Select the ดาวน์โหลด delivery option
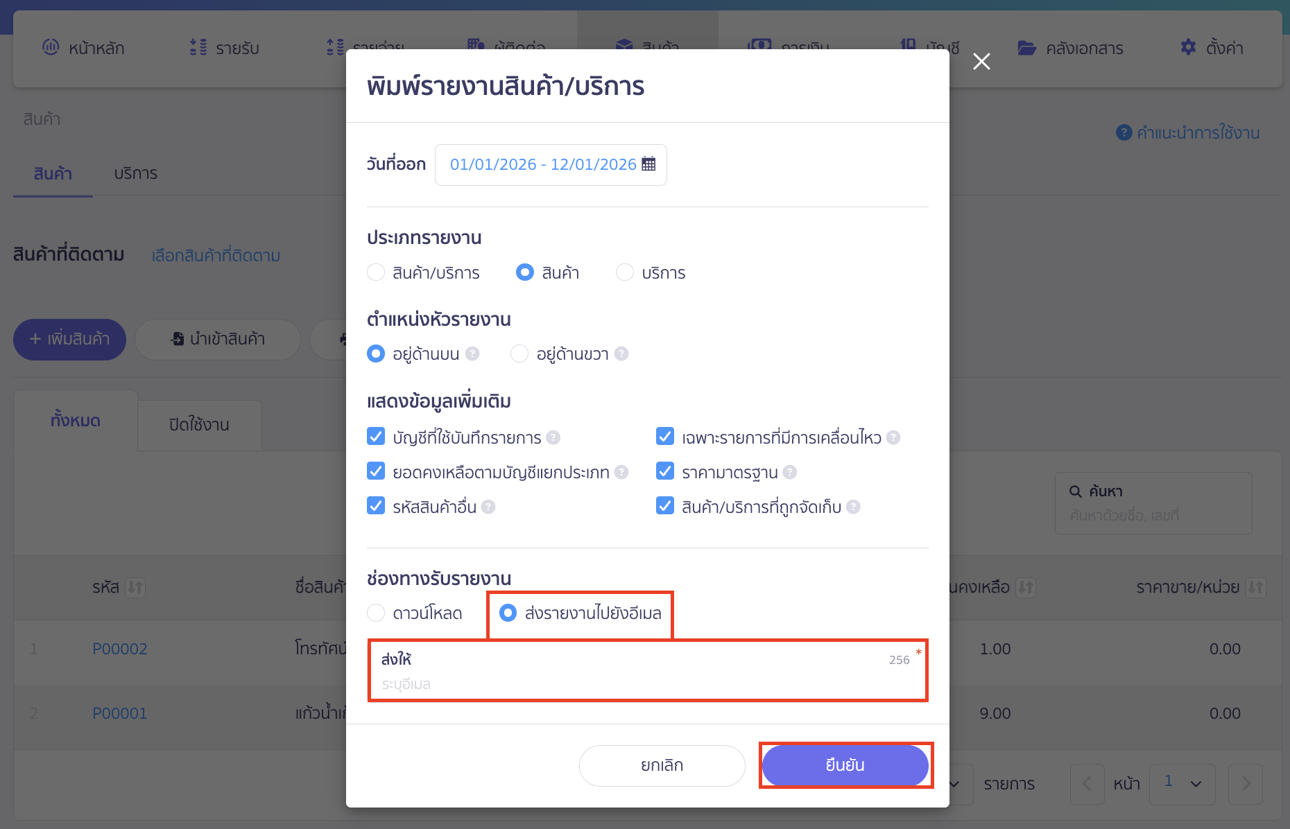 tap(376, 613)
